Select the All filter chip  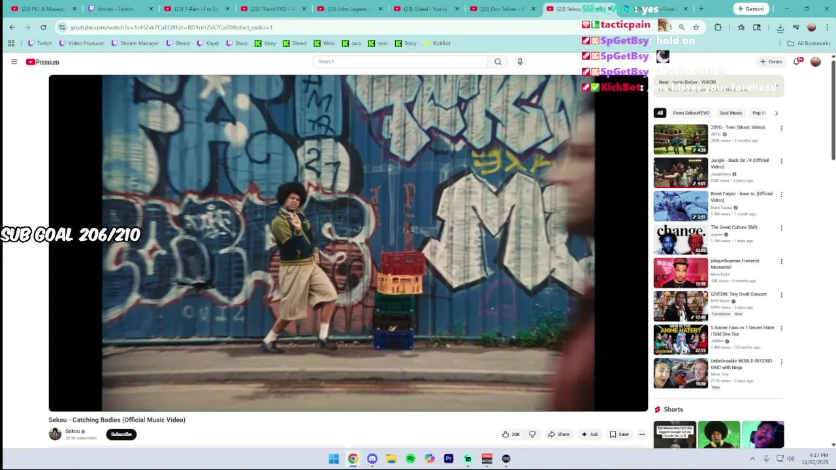660,113
